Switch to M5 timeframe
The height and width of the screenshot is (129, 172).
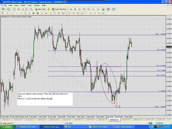pos(73,13)
